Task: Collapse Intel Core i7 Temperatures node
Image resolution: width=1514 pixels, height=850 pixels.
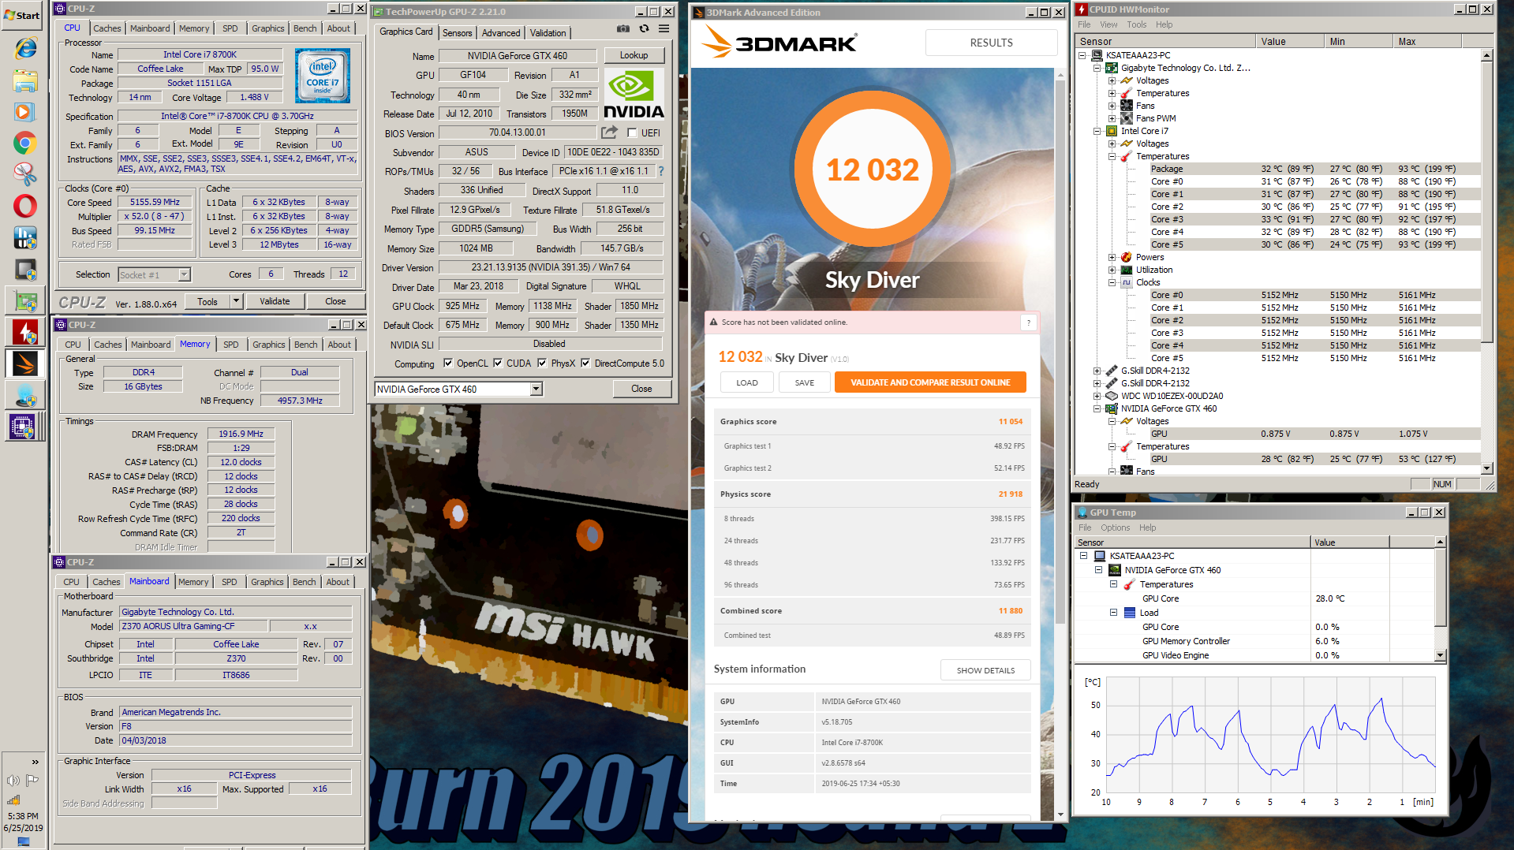Action: [1112, 156]
